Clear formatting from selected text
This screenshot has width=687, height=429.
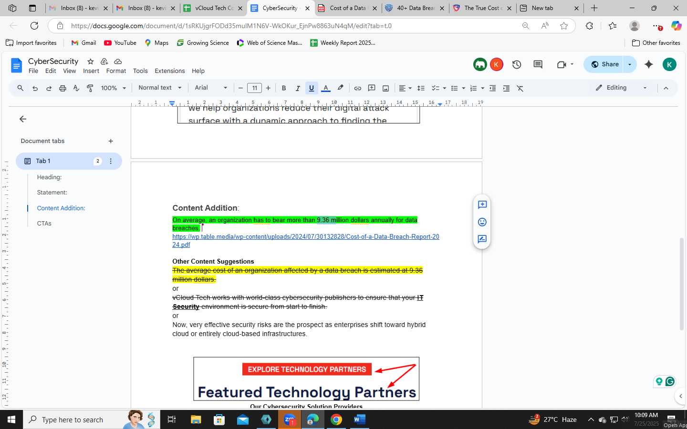pos(520,88)
